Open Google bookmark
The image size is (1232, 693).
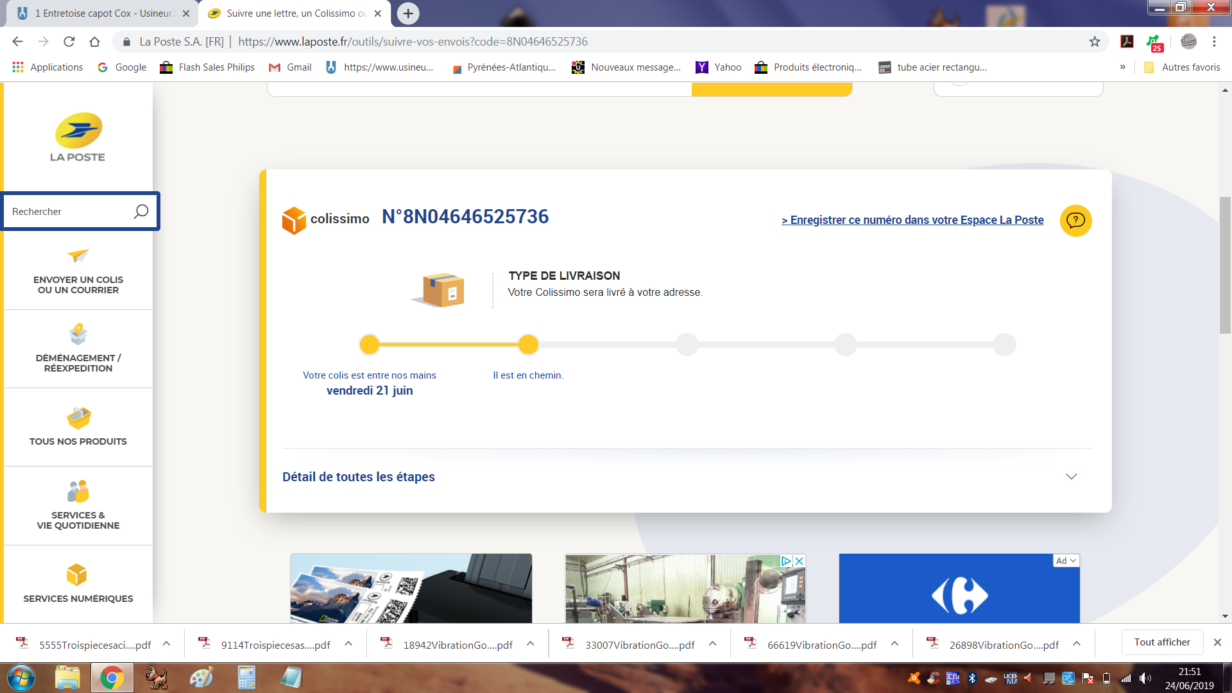[x=122, y=67]
